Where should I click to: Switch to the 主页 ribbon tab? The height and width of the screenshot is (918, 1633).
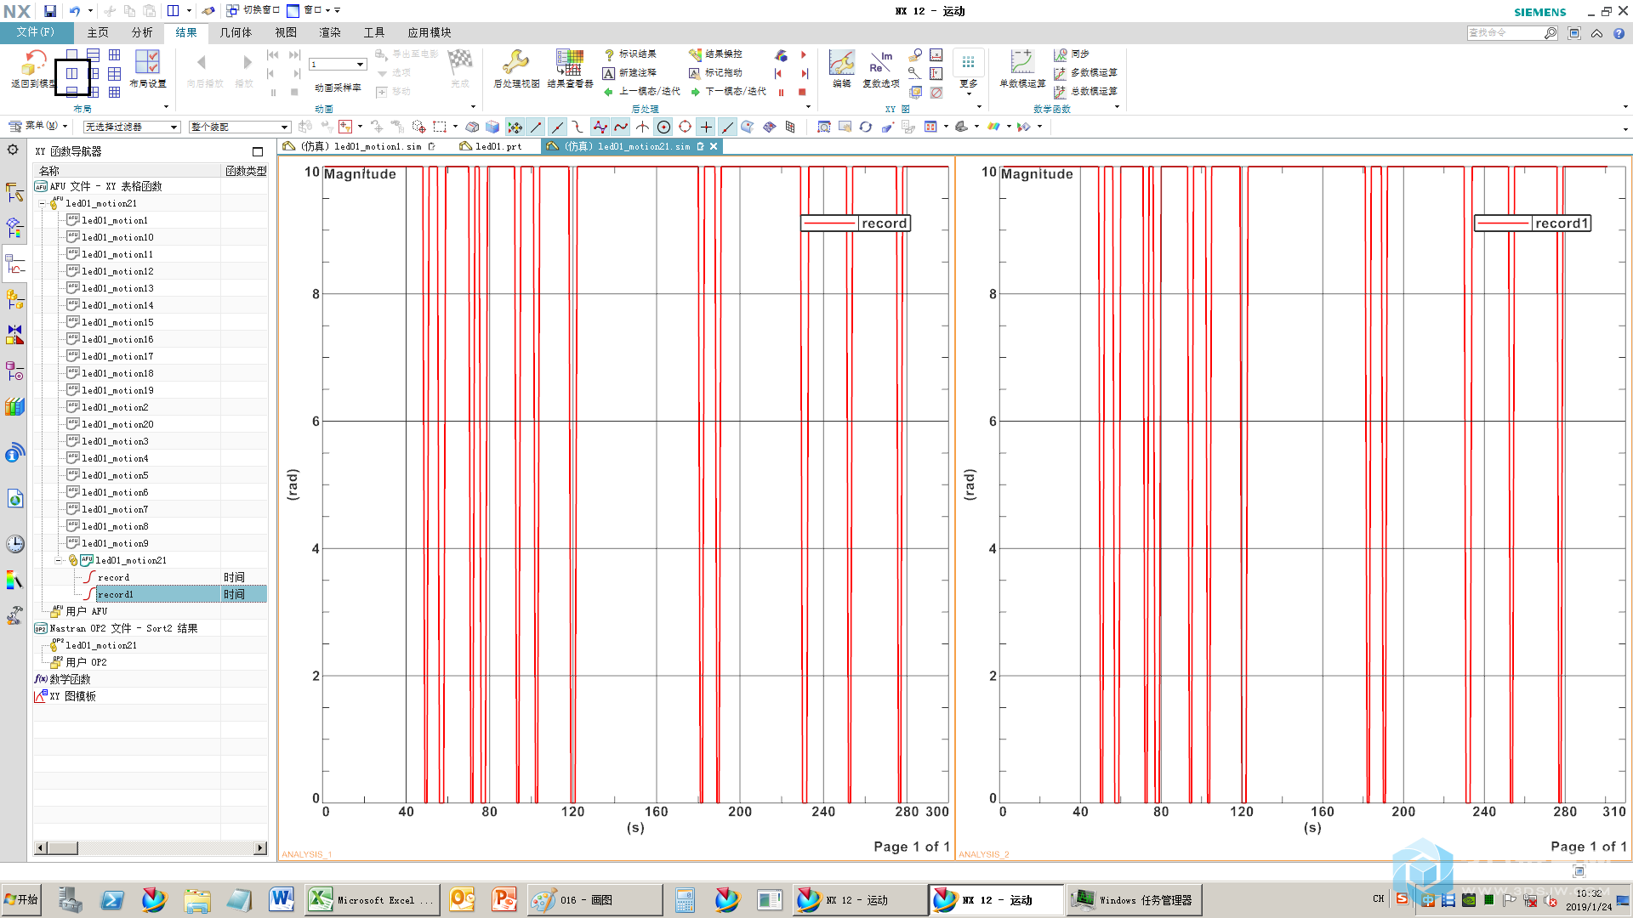tap(98, 32)
